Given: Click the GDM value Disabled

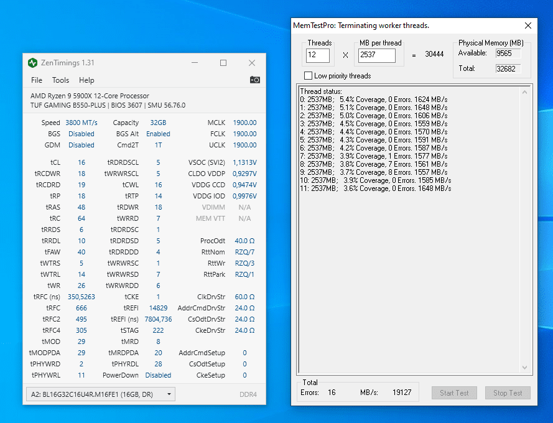Looking at the screenshot, I should [x=81, y=146].
